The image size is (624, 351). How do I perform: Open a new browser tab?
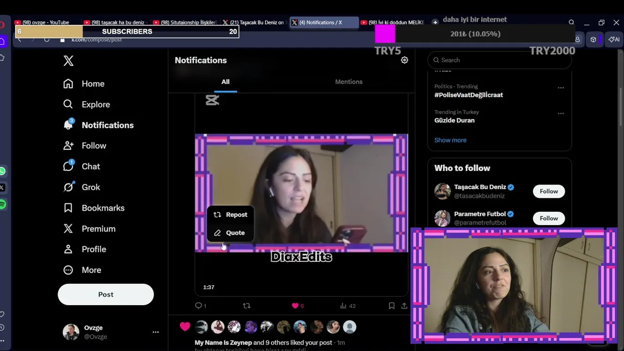[435, 22]
